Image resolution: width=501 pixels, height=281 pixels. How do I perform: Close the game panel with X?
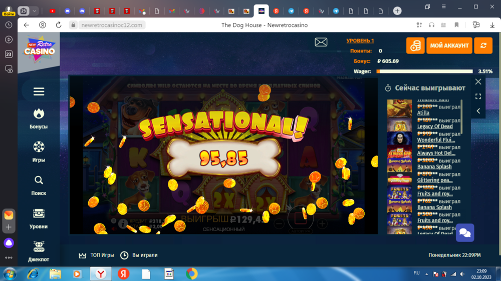coord(478,81)
